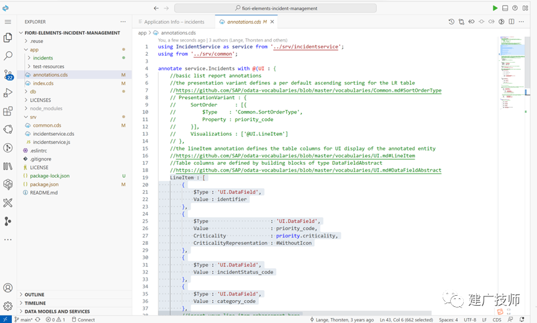Expand the TIMELINE section

click(74, 303)
